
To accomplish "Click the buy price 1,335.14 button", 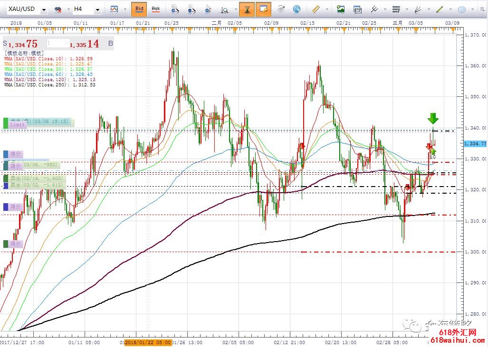I will tap(85, 44).
